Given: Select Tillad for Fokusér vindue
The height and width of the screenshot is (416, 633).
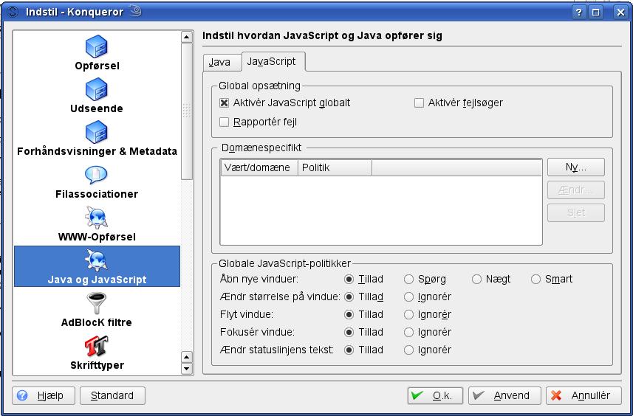Looking at the screenshot, I should pos(349,332).
